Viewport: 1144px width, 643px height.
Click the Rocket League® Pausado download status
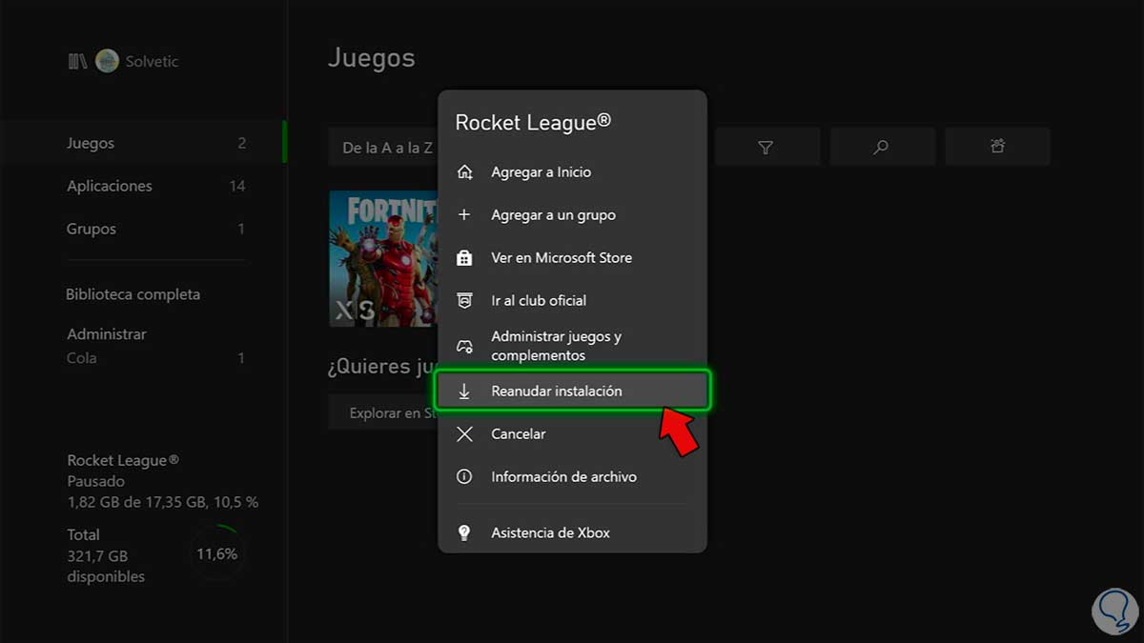click(163, 481)
